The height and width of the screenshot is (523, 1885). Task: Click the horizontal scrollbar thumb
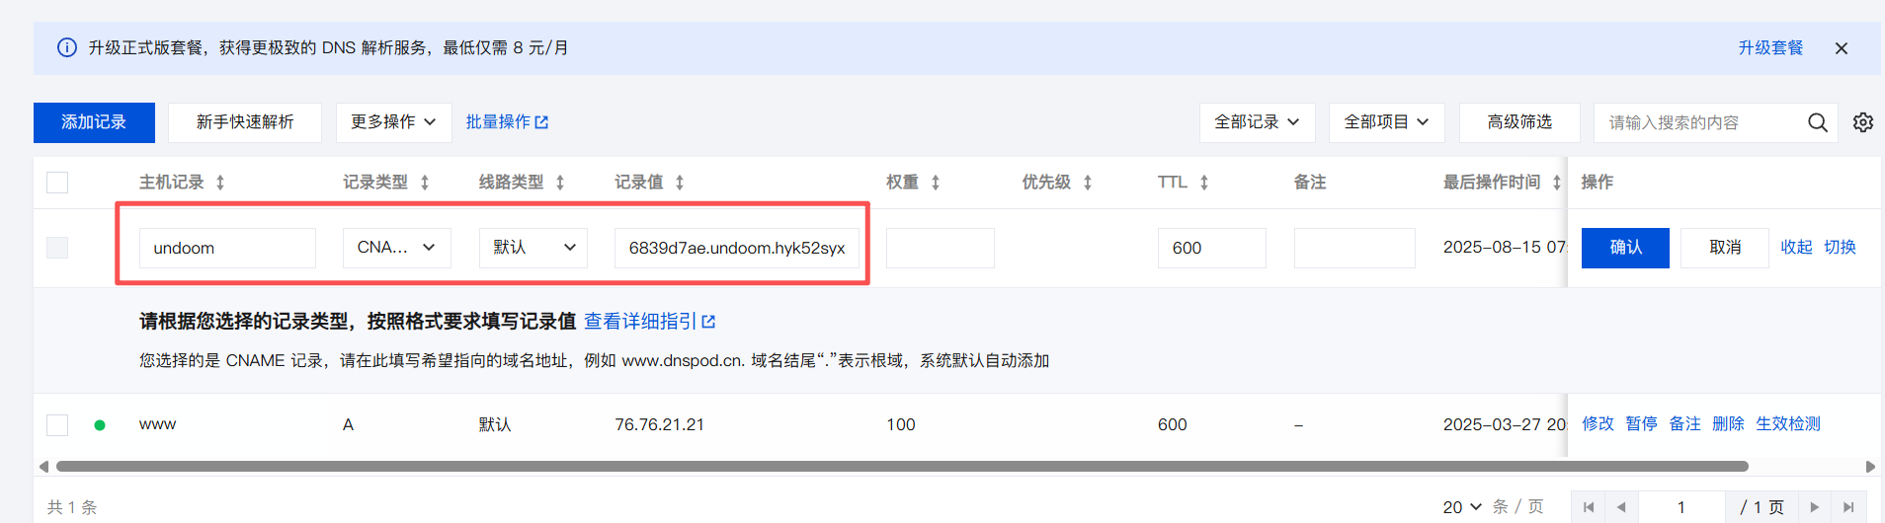click(902, 466)
